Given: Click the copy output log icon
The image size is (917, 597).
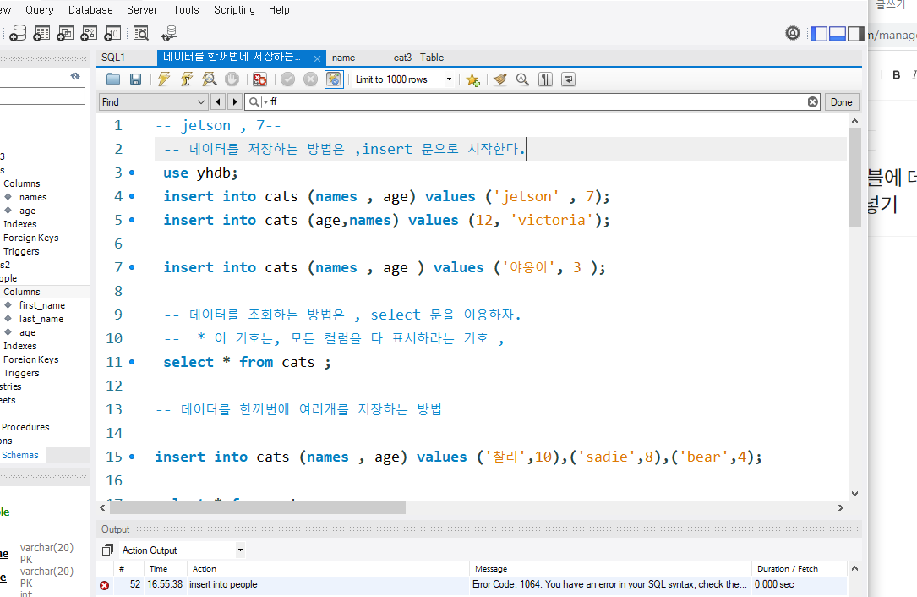Looking at the screenshot, I should coord(107,550).
